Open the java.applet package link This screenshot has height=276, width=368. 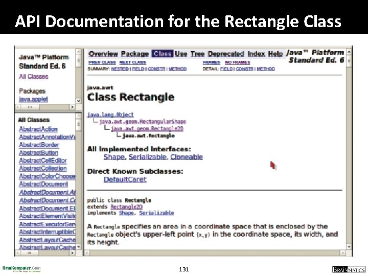[33, 99]
